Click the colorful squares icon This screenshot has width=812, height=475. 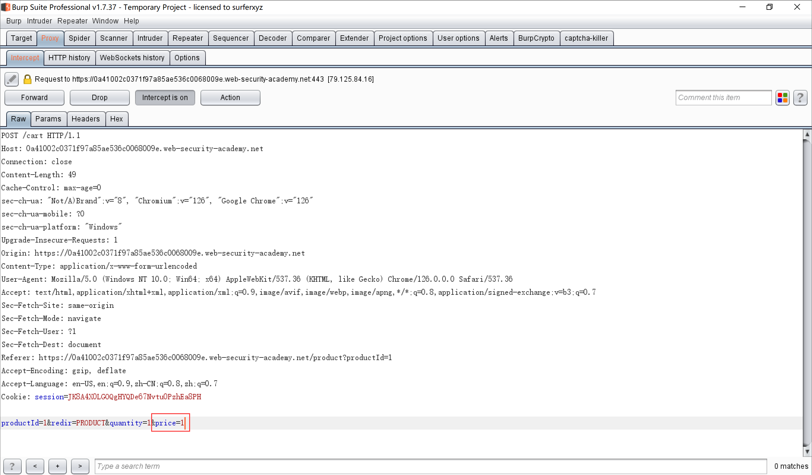click(783, 97)
